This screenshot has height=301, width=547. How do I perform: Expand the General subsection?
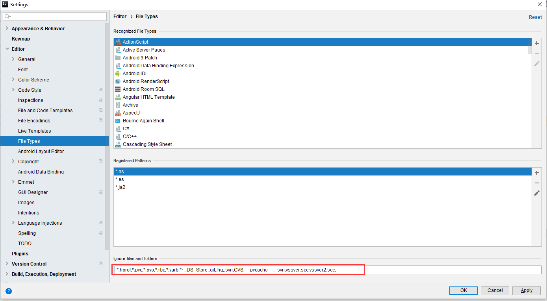click(13, 59)
